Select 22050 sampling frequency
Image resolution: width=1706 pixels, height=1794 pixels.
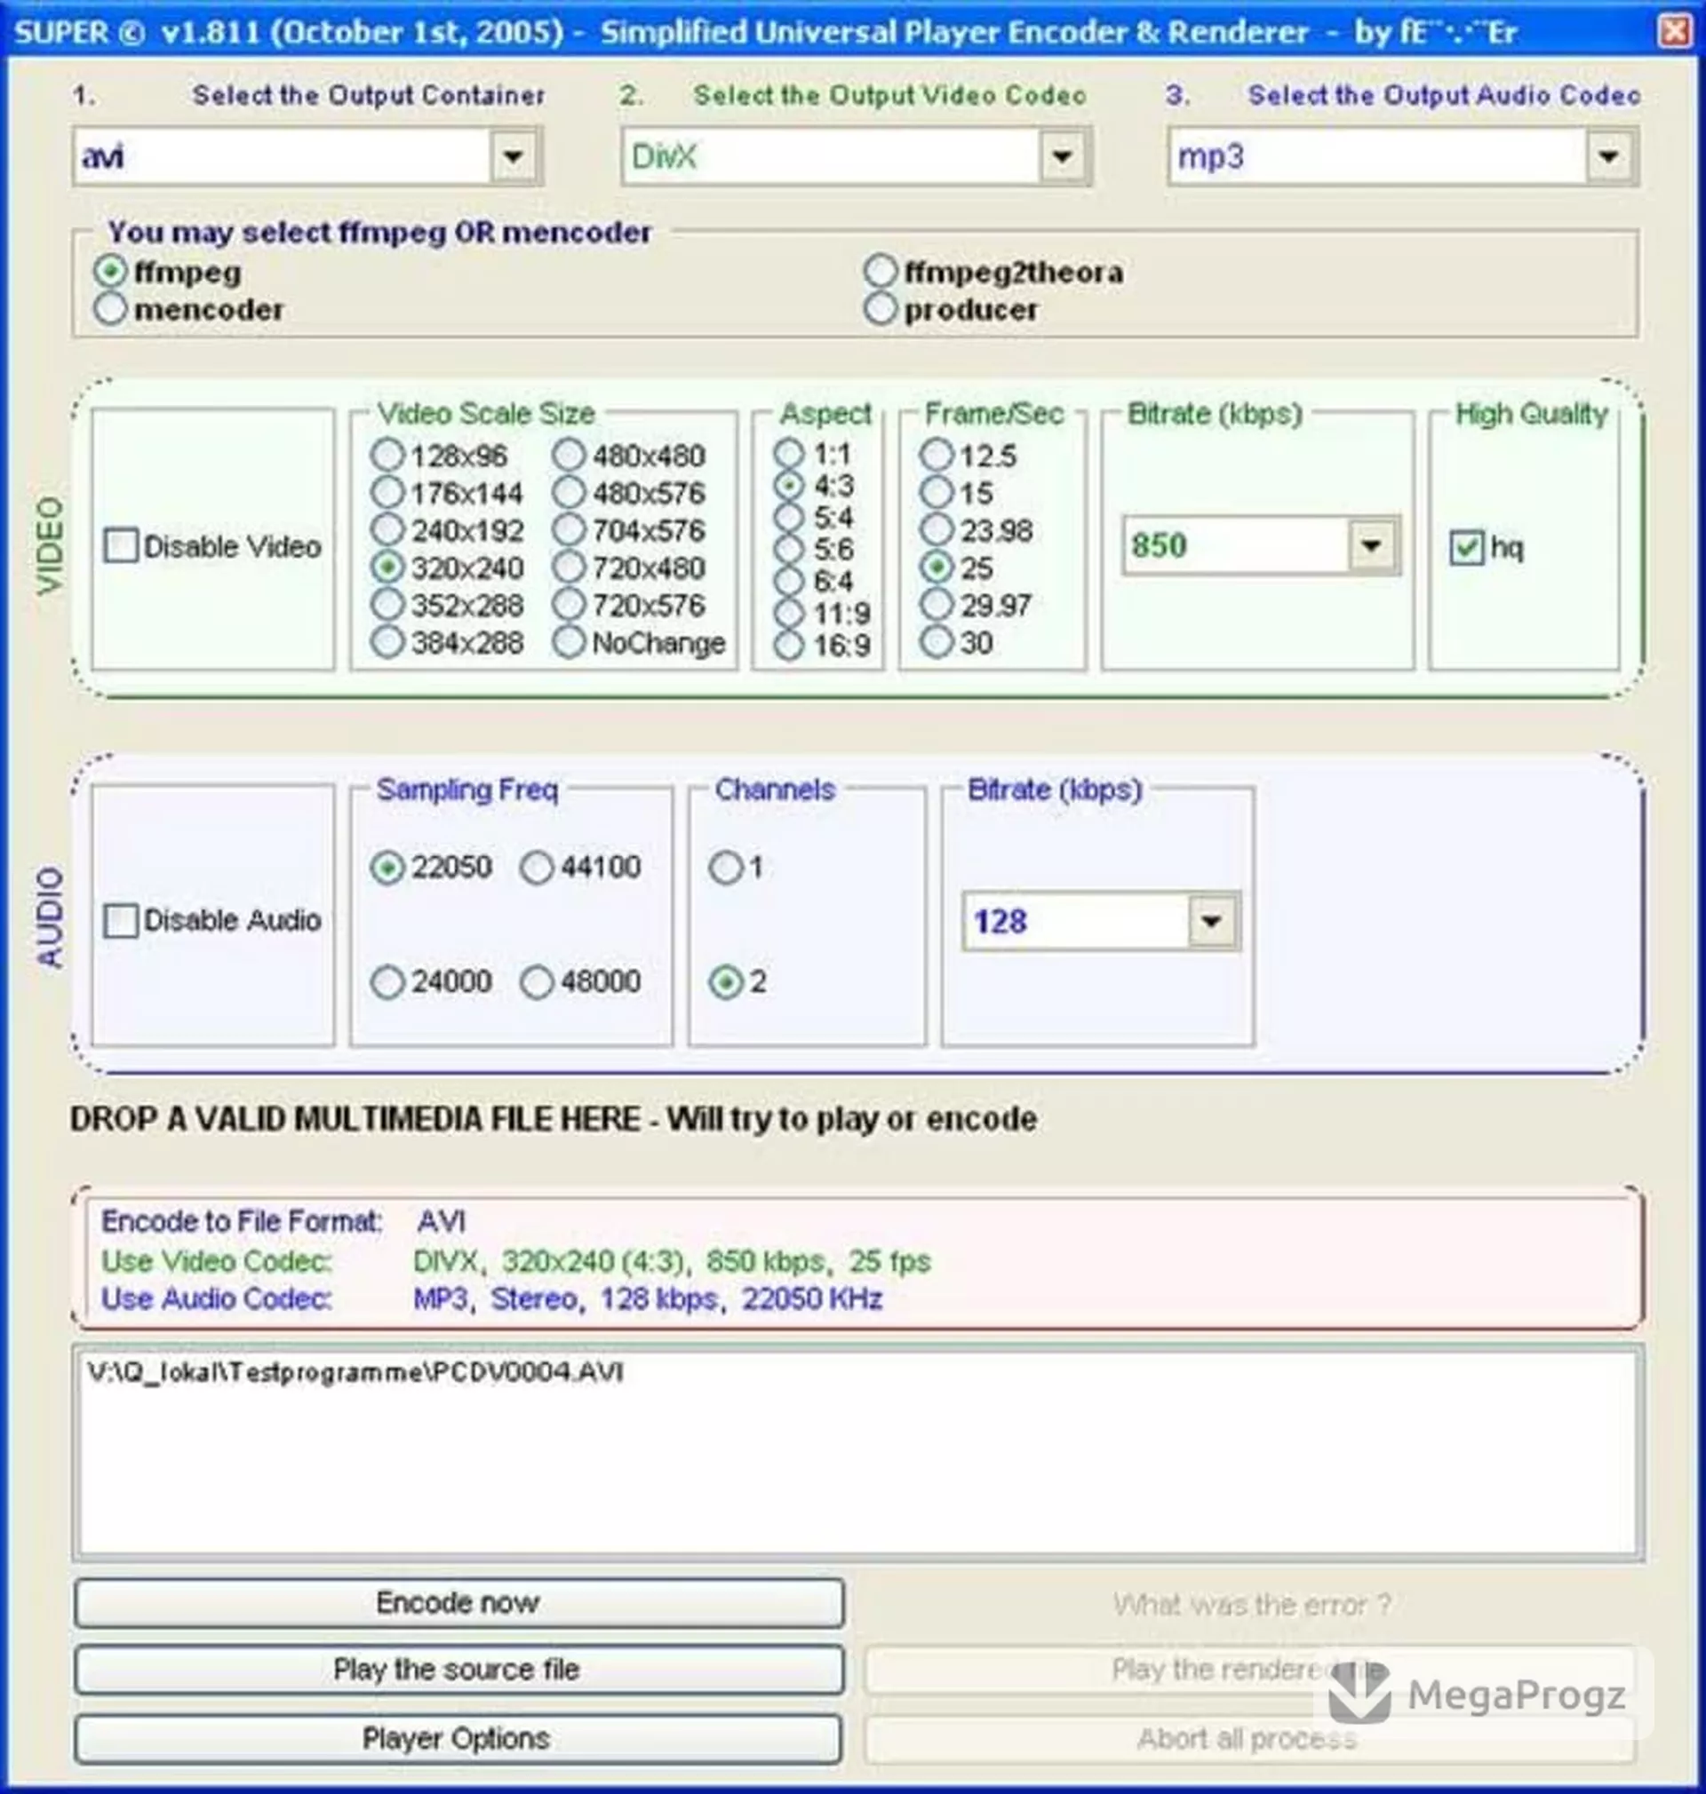pos(387,867)
